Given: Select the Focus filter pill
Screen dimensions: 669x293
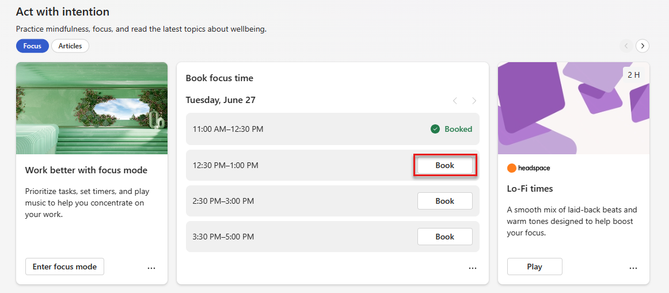Looking at the screenshot, I should pyautogui.click(x=32, y=45).
